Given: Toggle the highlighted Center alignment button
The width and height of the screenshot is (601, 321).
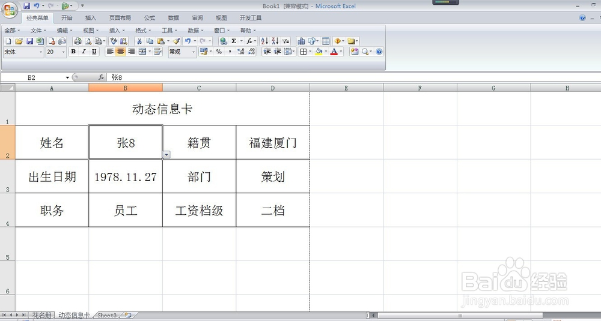Looking at the screenshot, I should 121,52.
